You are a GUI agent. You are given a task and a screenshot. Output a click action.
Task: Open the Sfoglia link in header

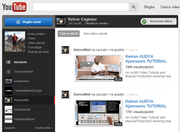pos(149,7)
